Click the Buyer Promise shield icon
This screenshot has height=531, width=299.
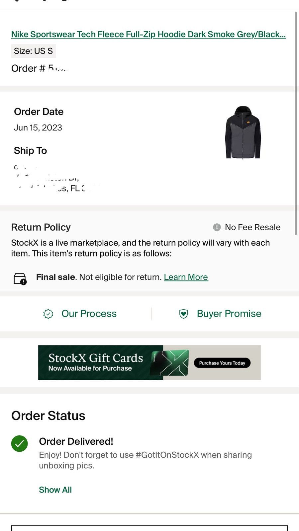pos(183,314)
